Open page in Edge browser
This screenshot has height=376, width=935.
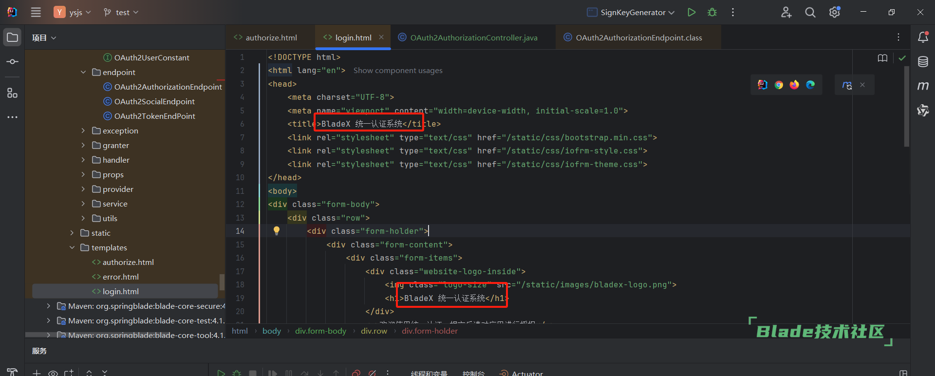point(810,85)
